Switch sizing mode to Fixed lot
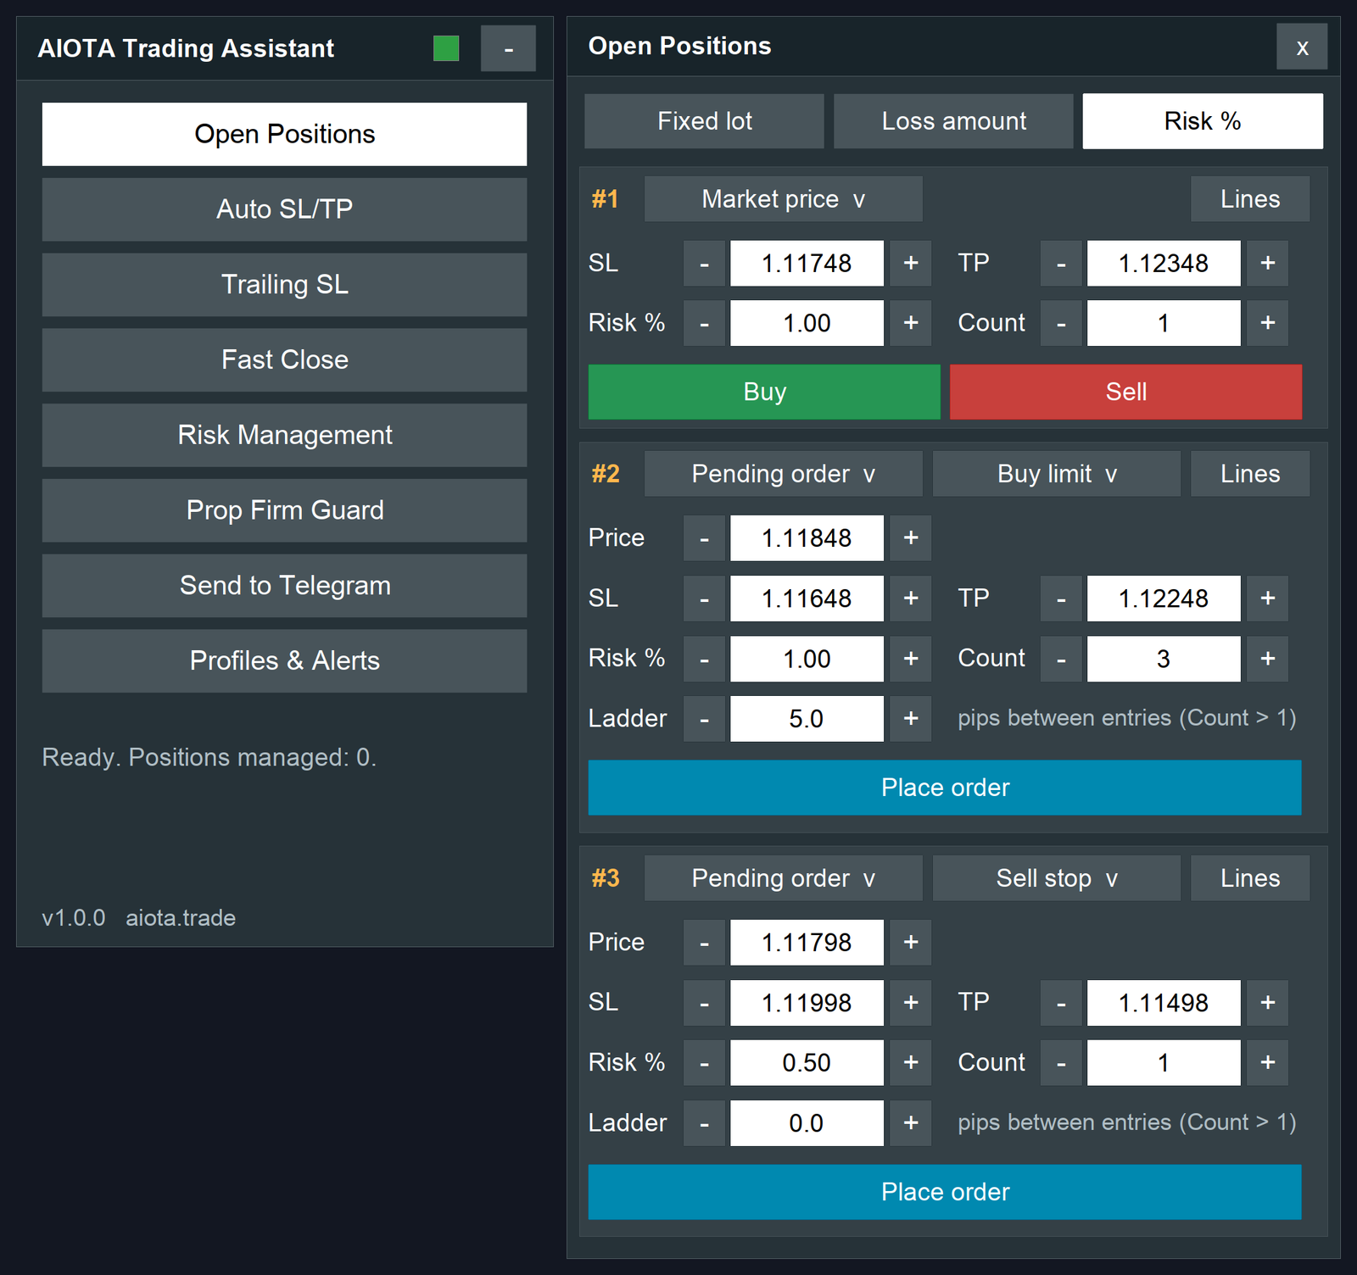Image resolution: width=1357 pixels, height=1275 pixels. pos(704,121)
